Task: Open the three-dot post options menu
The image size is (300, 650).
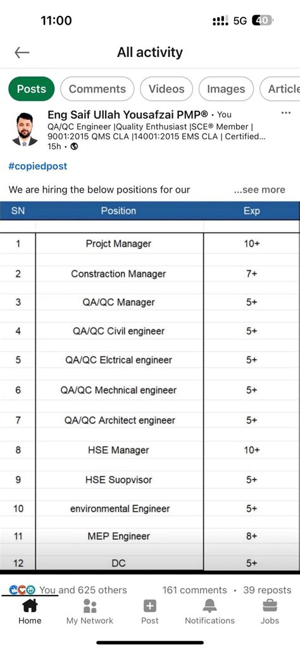Action: point(285,113)
